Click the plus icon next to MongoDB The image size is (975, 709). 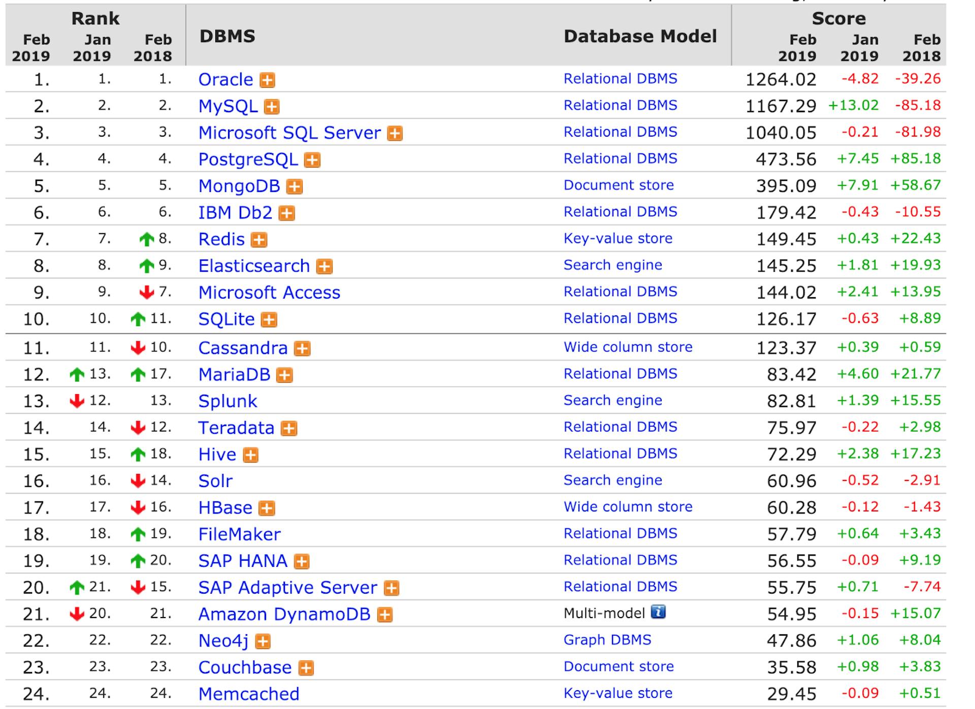click(x=294, y=187)
